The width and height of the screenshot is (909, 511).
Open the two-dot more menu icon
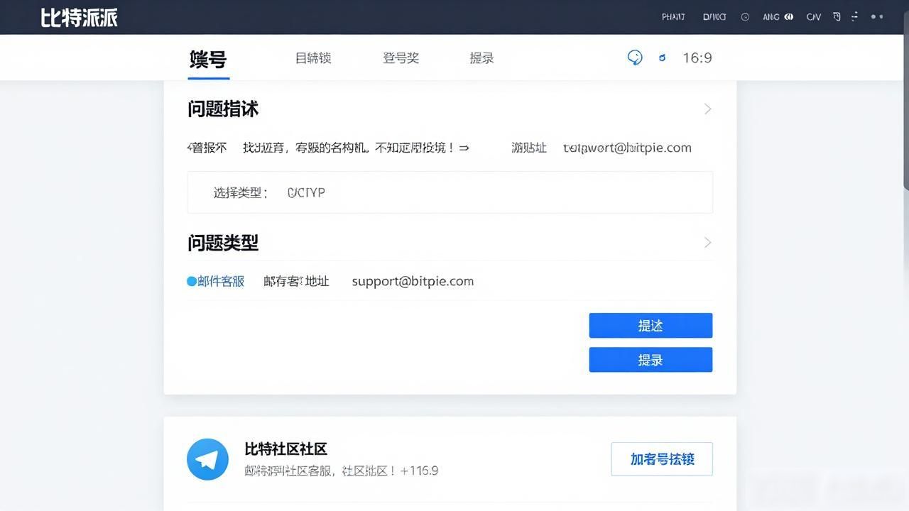pyautogui.click(x=877, y=16)
